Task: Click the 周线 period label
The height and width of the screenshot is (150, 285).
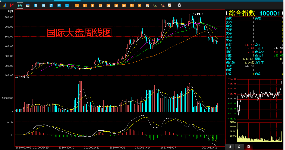Action: coord(11,12)
